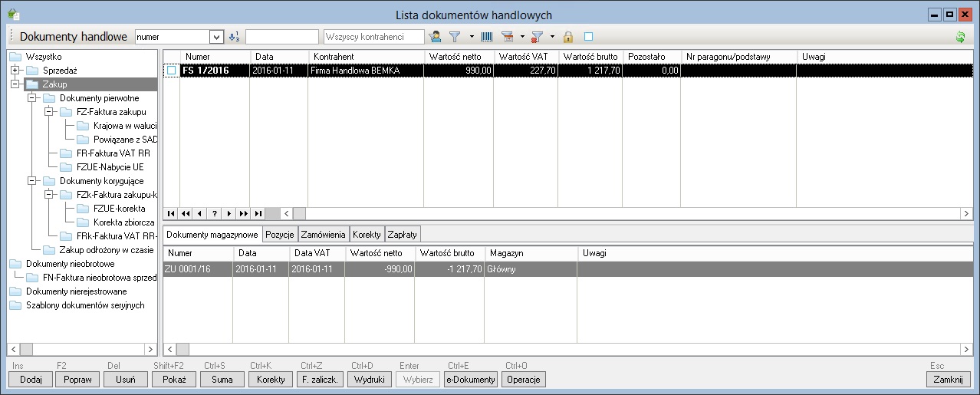Click the numeric sort order icon

pyautogui.click(x=235, y=37)
